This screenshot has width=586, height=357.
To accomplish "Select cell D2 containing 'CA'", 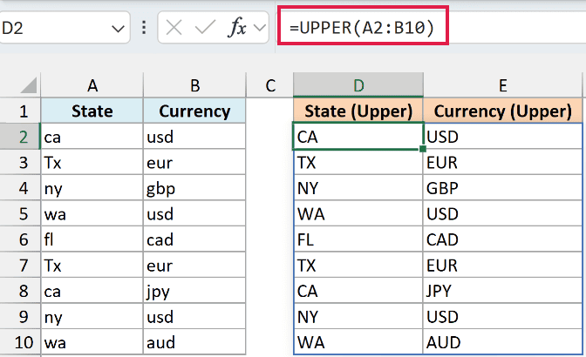I will pos(358,137).
